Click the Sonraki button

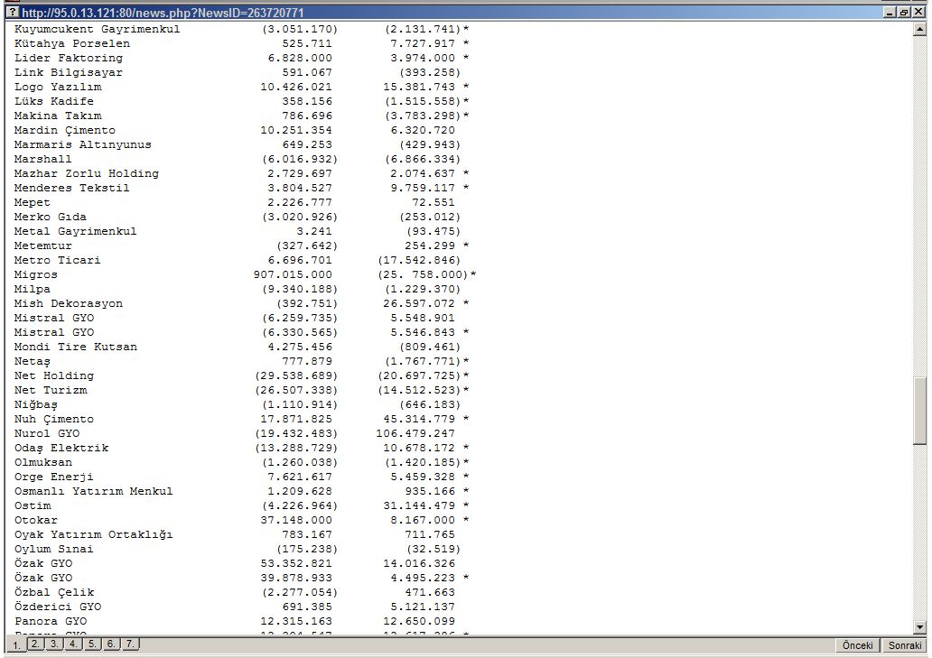tap(905, 645)
